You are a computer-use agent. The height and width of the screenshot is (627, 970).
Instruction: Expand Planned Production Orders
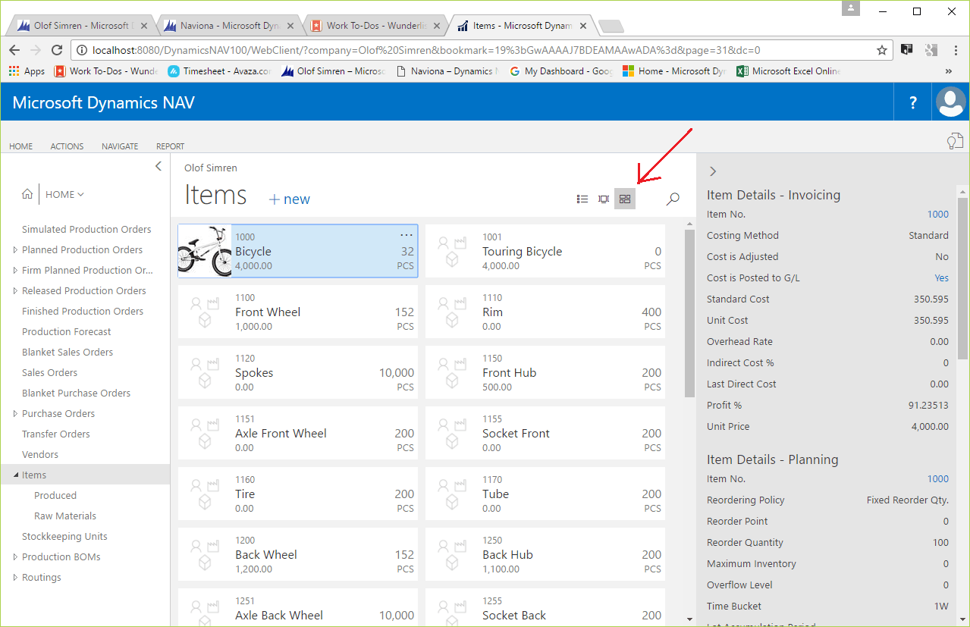tap(15, 249)
